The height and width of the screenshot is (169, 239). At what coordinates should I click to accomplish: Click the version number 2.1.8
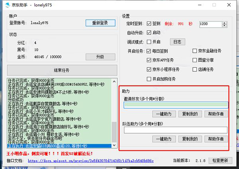click(x=200, y=161)
